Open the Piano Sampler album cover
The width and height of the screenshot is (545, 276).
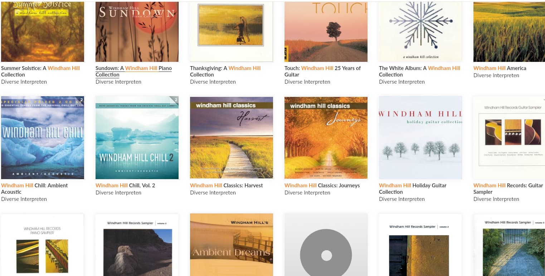[x=43, y=245]
